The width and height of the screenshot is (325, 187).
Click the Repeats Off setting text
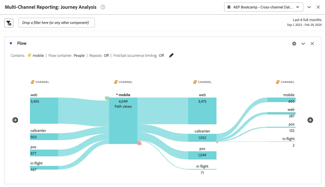[99, 55]
